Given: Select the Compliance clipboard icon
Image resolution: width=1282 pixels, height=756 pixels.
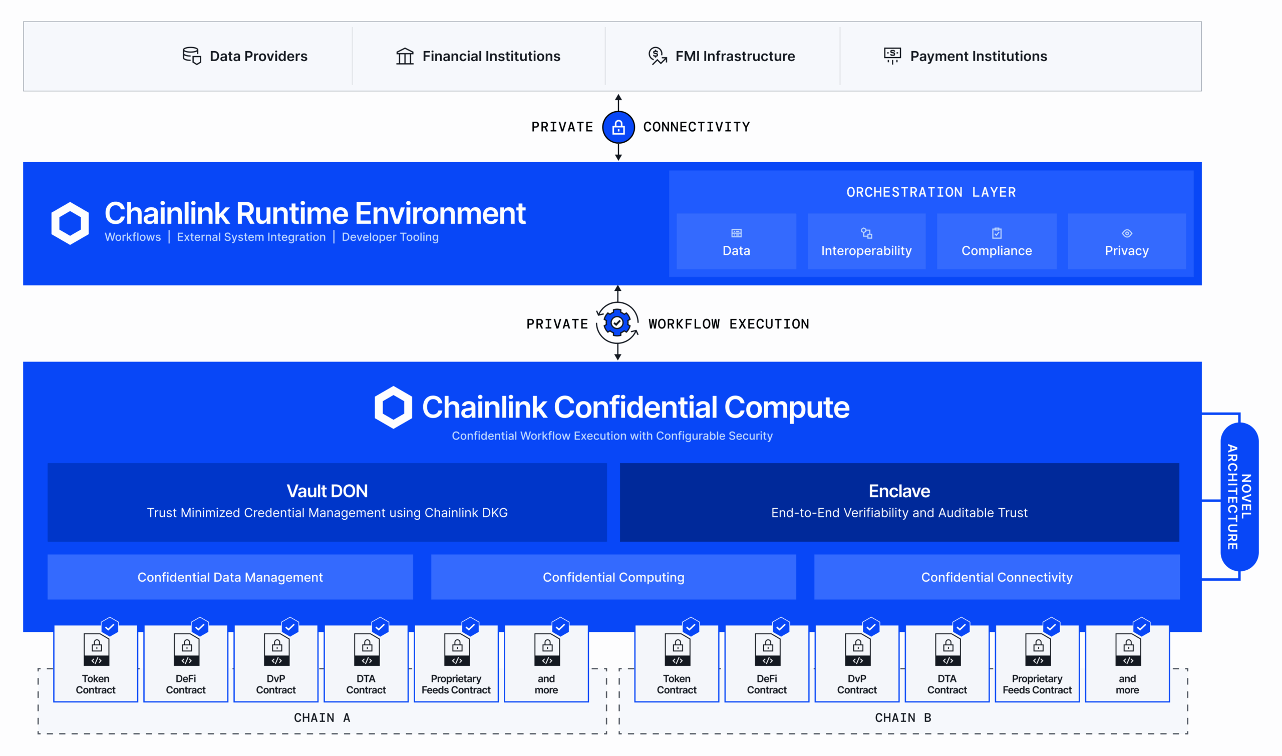Looking at the screenshot, I should [x=996, y=233].
